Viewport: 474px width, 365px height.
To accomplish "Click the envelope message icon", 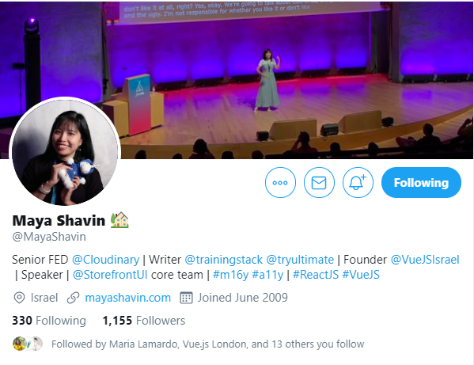I will (x=319, y=182).
